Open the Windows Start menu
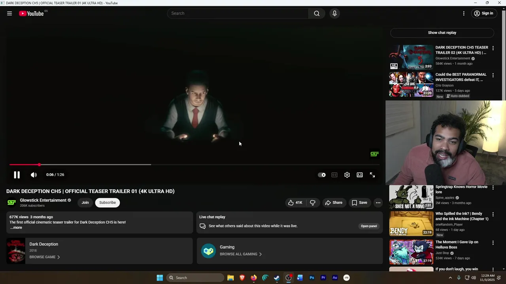506x284 pixels. coord(160,278)
